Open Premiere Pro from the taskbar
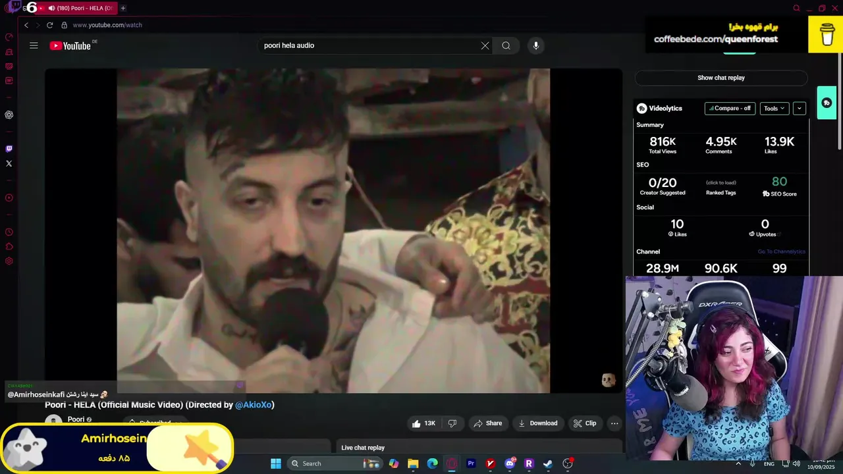This screenshot has height=474, width=843. [471, 463]
